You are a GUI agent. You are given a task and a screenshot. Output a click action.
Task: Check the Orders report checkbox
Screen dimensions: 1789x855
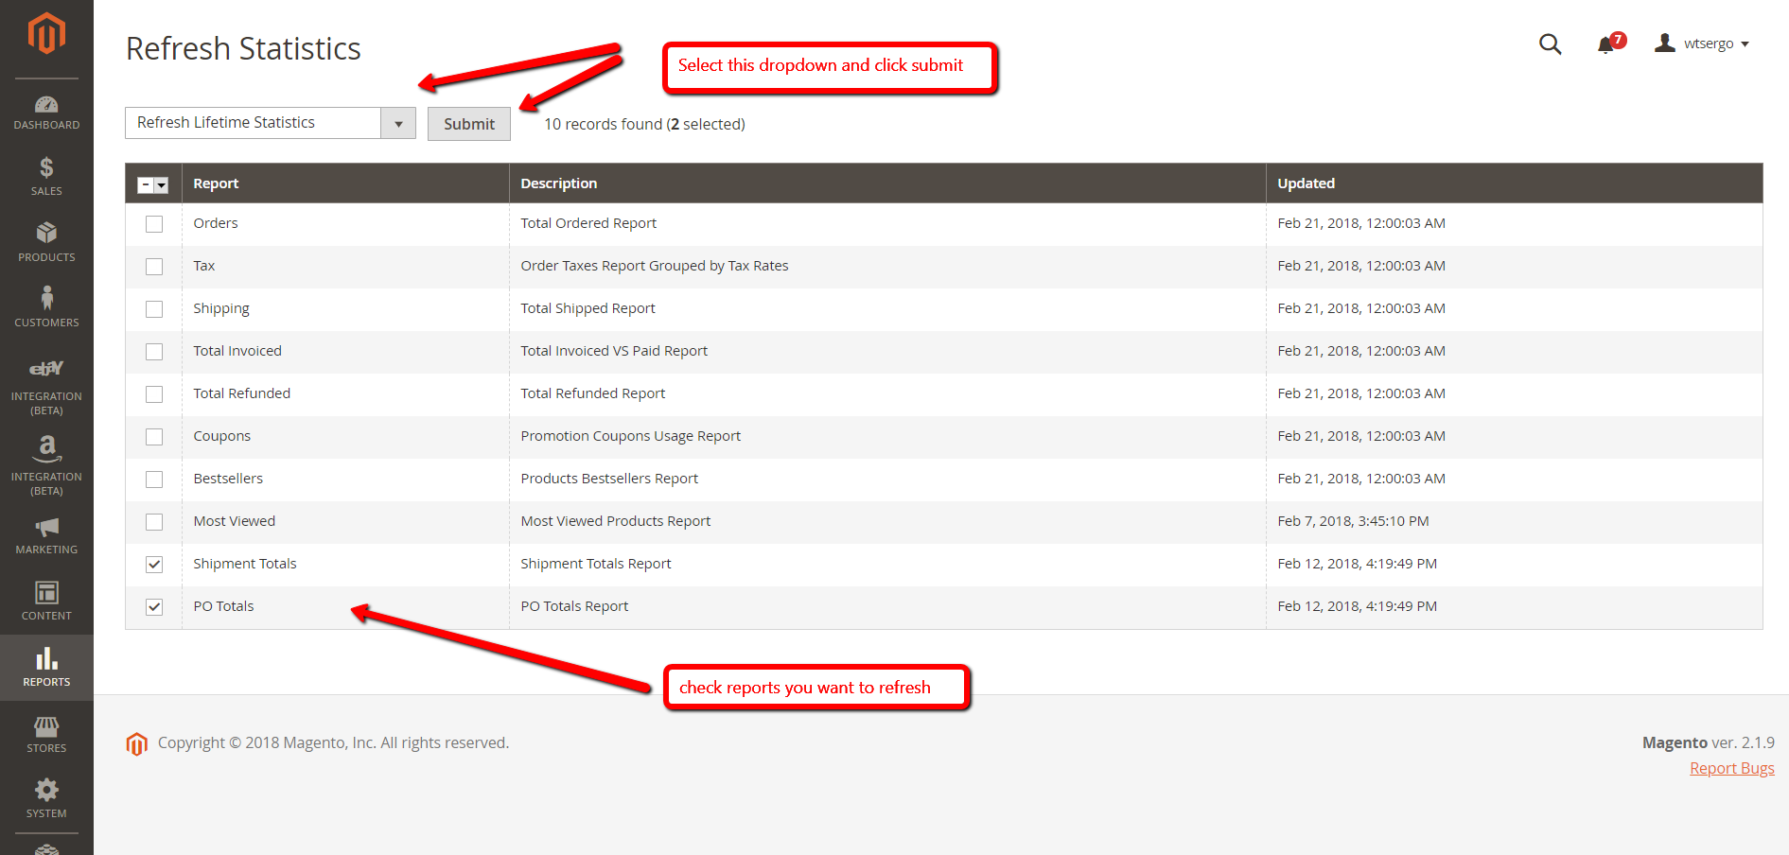pyautogui.click(x=154, y=224)
